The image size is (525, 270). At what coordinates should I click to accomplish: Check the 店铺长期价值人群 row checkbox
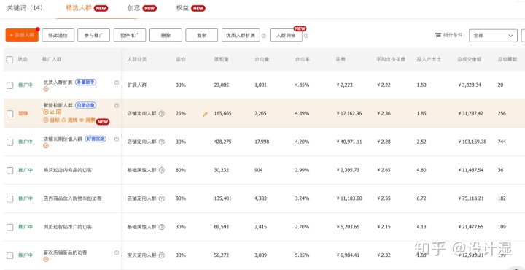pos(9,142)
